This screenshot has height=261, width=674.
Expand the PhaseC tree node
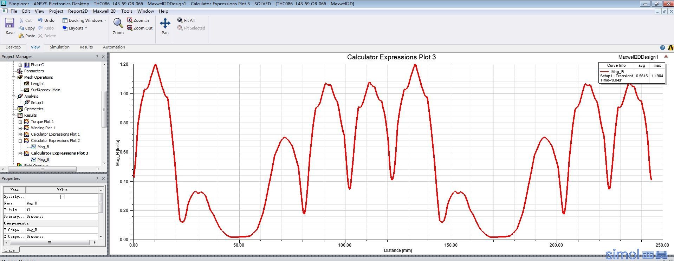(20, 65)
